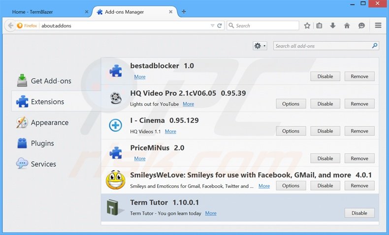Select the Add-ons Manager tab

click(x=135, y=12)
